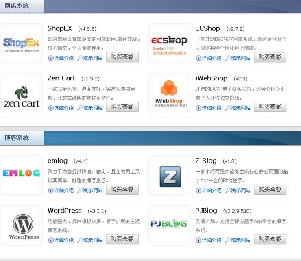Select the 网店系统 section tab
This screenshot has height=261, width=301.
point(17,6)
